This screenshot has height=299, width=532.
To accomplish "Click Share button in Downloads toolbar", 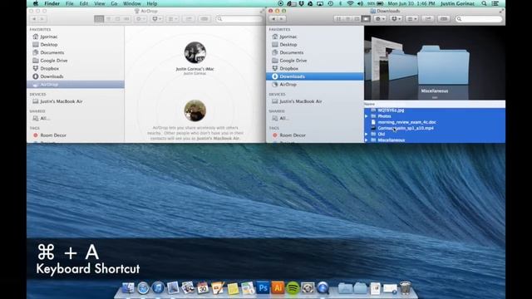I will pyautogui.click(x=428, y=19).
